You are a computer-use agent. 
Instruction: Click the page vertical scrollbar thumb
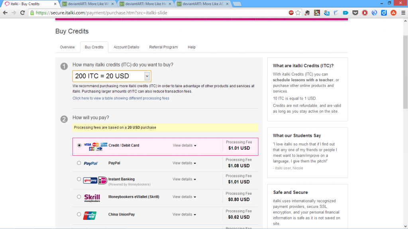[x=405, y=72]
